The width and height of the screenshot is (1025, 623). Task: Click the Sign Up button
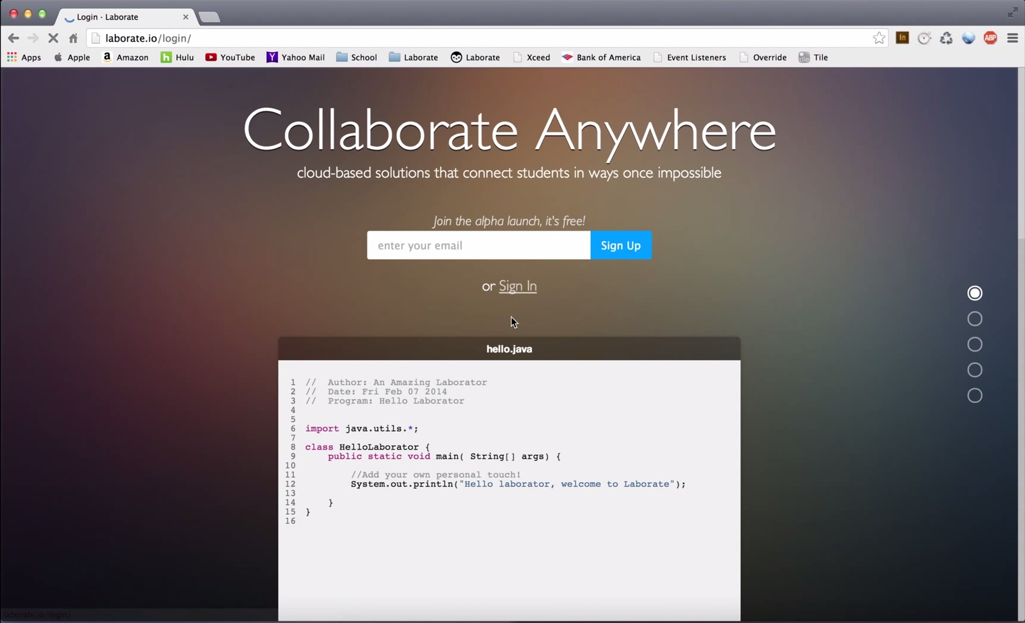click(x=620, y=245)
